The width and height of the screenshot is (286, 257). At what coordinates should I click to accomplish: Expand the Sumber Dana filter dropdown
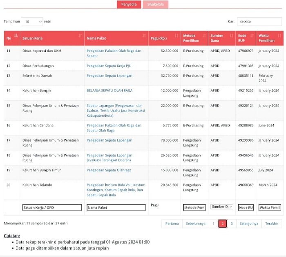[x=222, y=207]
